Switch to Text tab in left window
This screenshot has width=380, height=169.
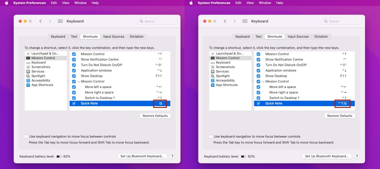[x=74, y=36]
